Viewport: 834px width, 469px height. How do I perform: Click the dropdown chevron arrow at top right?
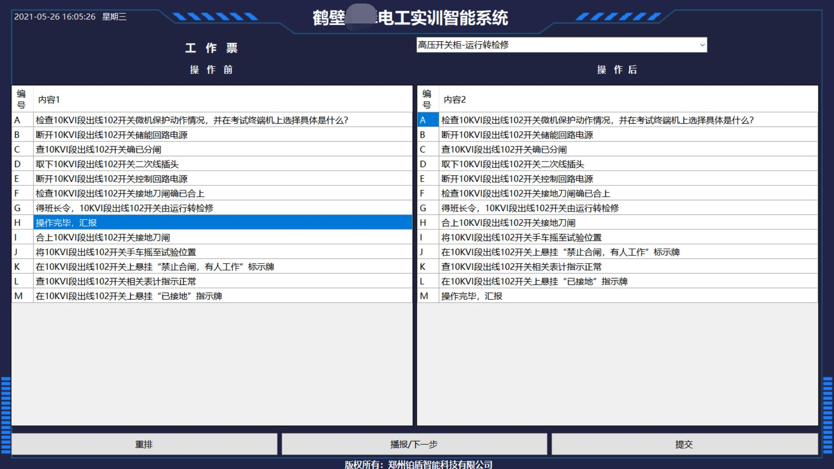point(702,45)
